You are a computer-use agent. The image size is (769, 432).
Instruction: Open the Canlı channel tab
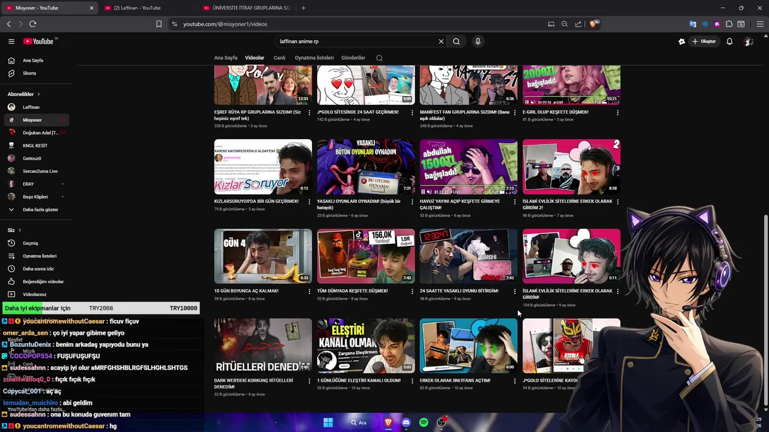click(x=279, y=58)
